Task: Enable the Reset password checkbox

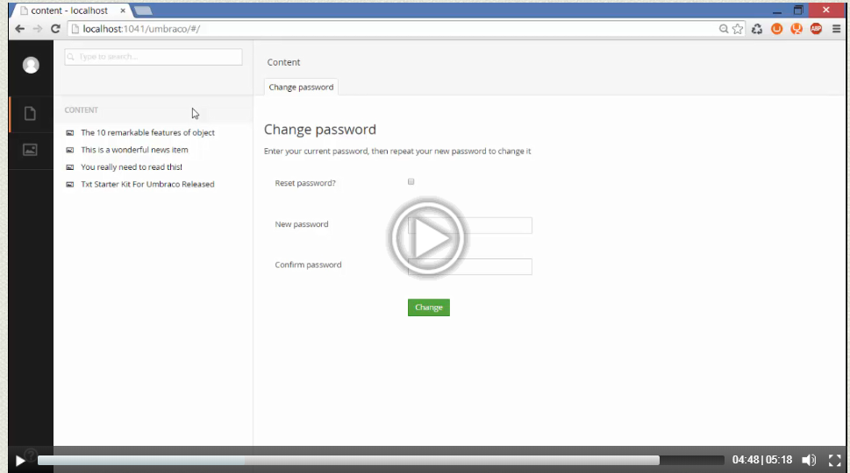Action: pos(411,182)
